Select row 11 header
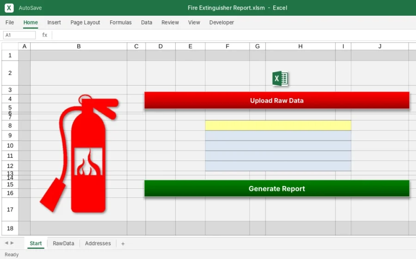 coord(10,156)
